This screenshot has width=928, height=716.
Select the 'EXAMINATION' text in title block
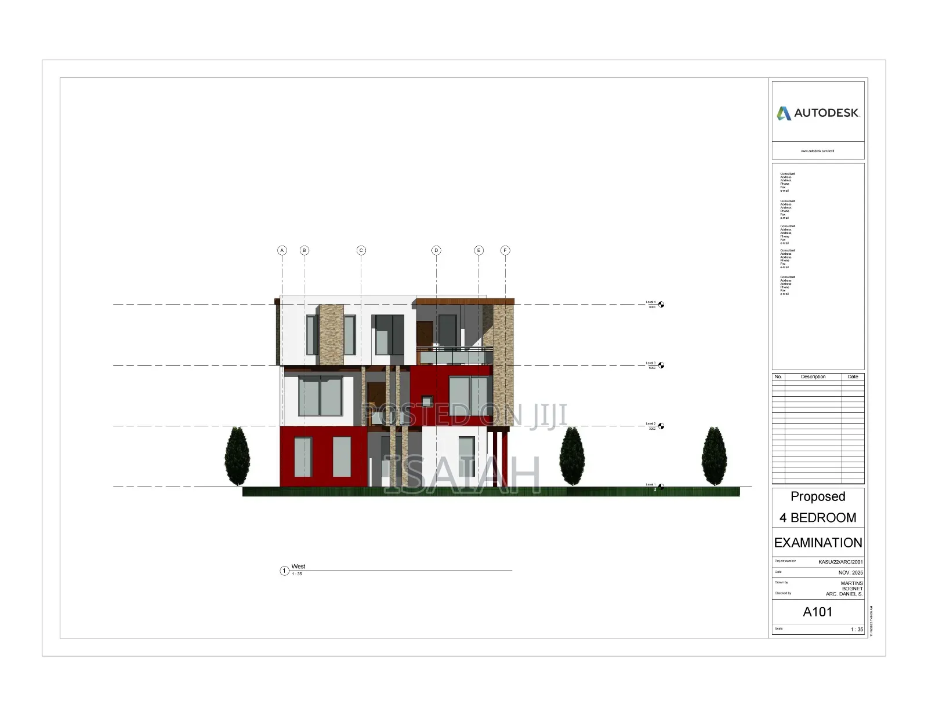(x=818, y=543)
